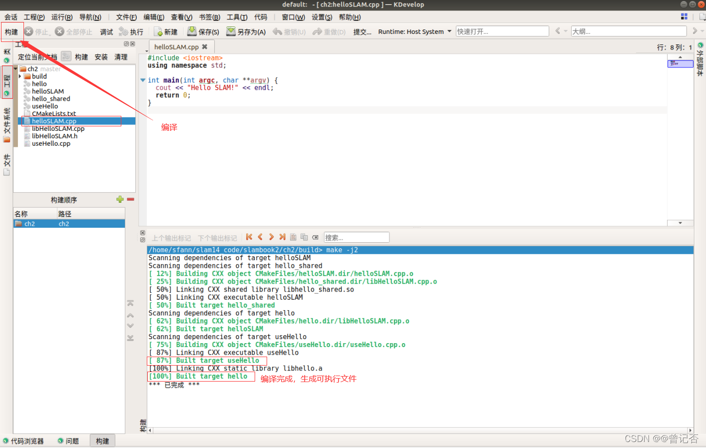Image resolution: width=706 pixels, height=448 pixels.
Task: Switch to the 代码浏览器 code browser tab
Action: [x=23, y=441]
